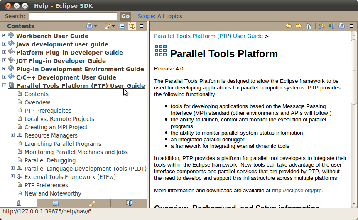Click the topic pane vertical scrollbar thumb
This screenshot has width=358, height=220.
coord(354,72)
